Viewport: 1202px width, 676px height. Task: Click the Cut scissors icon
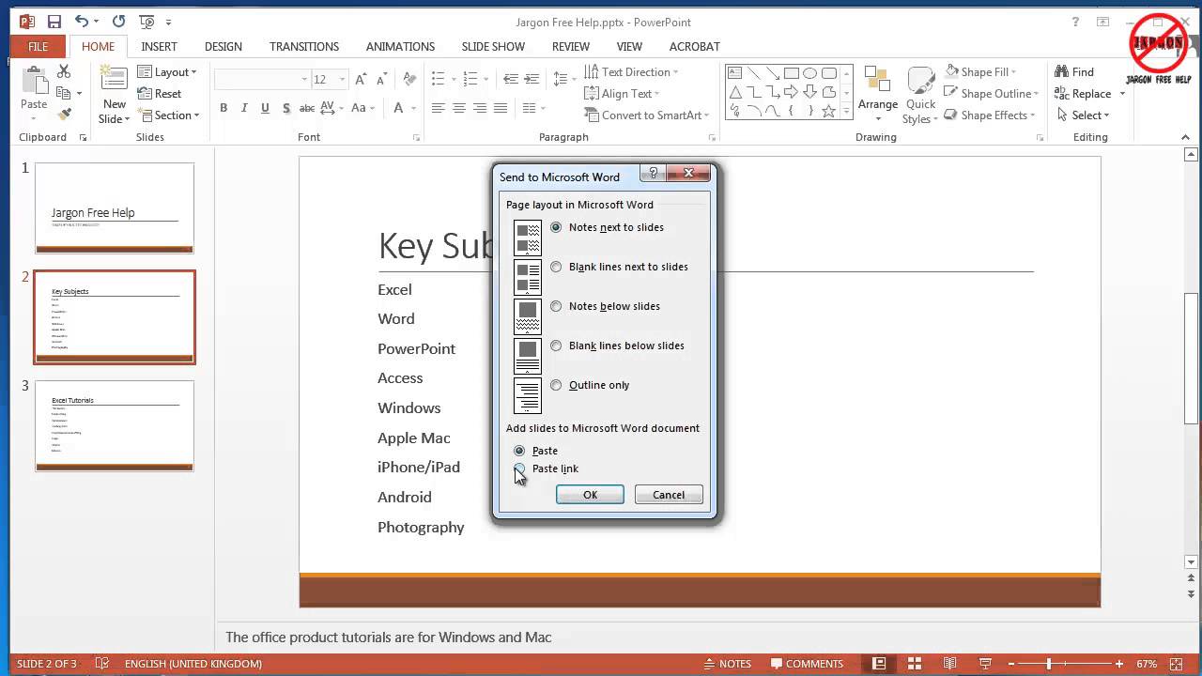click(64, 72)
